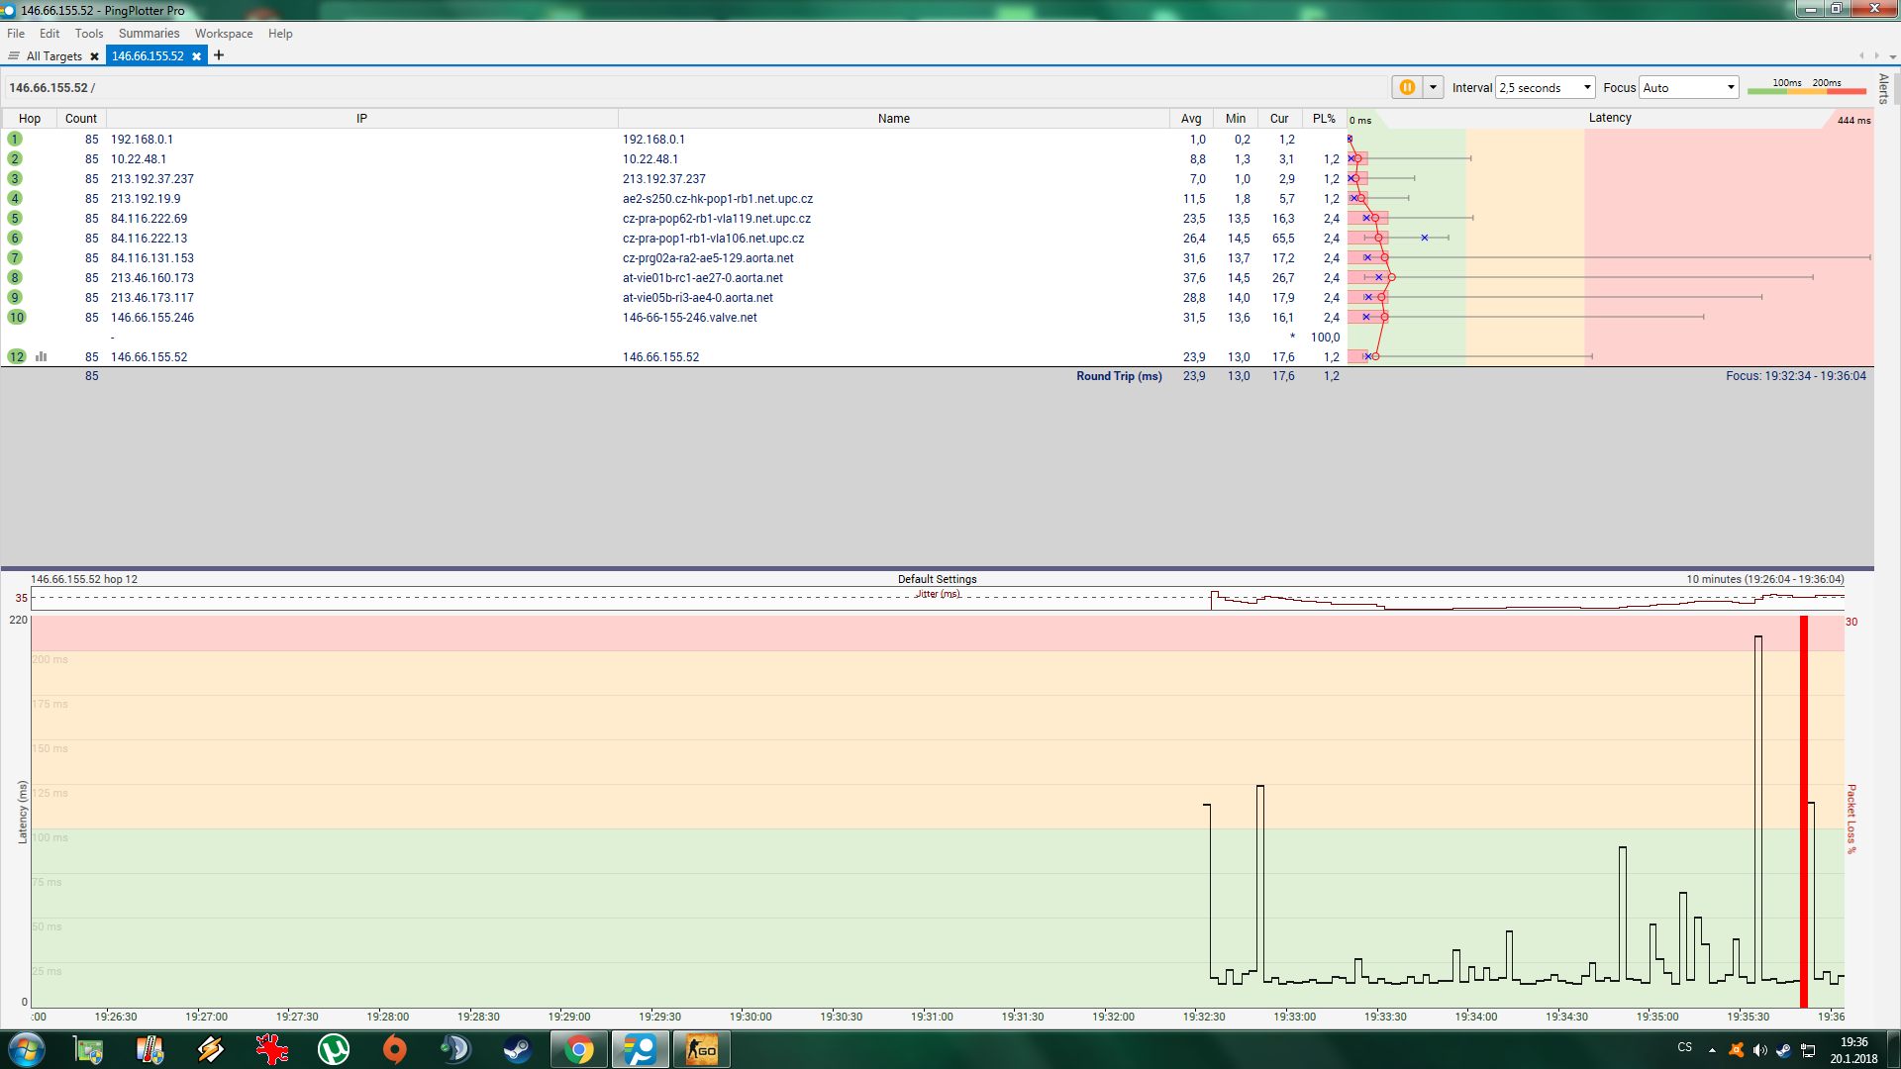Adjust the 100ms 200ms latency scale bar
Viewport: 1901px width, 1069px height.
1807,89
